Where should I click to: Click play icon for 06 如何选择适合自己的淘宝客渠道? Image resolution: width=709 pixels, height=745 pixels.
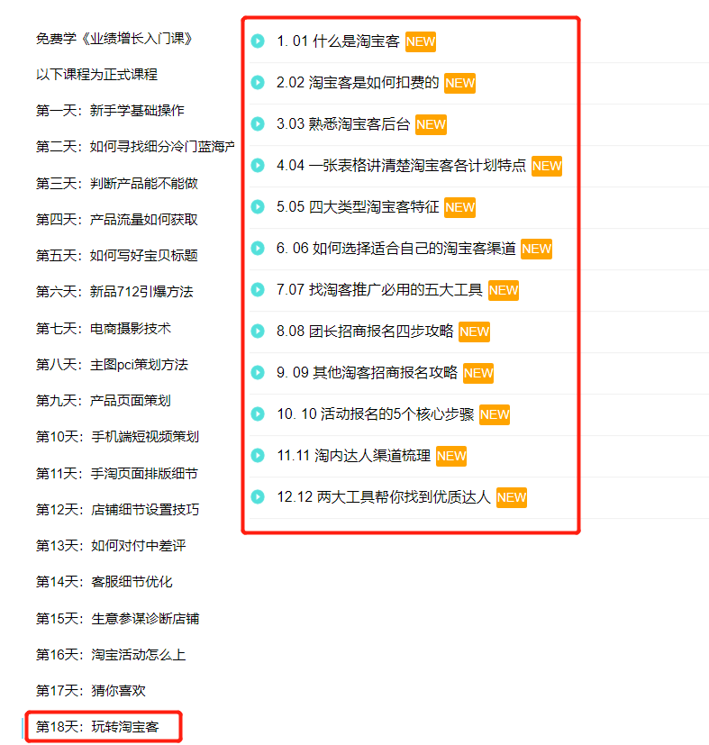258,248
